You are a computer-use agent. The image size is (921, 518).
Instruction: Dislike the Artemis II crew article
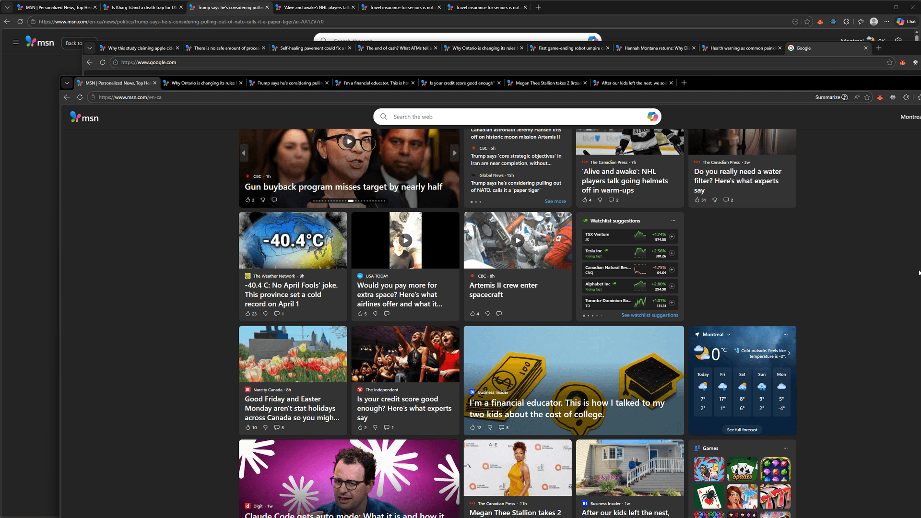tap(487, 314)
